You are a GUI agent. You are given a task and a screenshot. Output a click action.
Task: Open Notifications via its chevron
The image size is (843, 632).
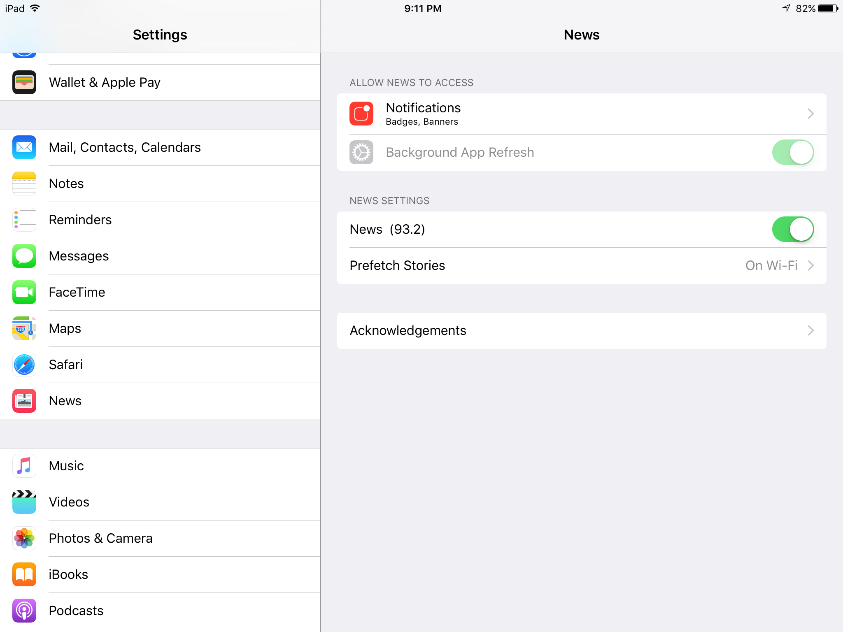click(810, 114)
